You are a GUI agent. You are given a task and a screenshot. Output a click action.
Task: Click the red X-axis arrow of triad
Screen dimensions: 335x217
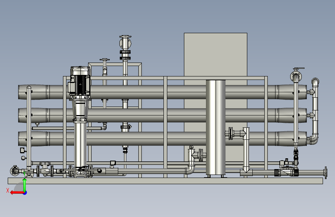tap(17, 193)
